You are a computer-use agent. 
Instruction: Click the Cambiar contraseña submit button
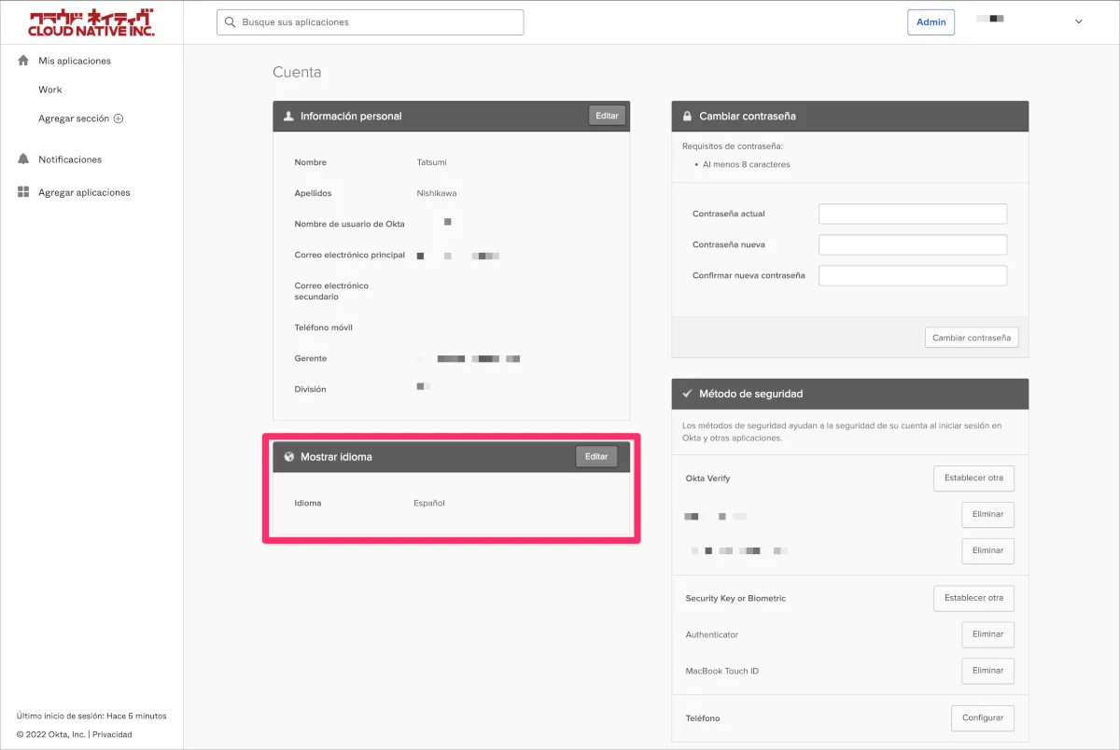click(x=971, y=338)
